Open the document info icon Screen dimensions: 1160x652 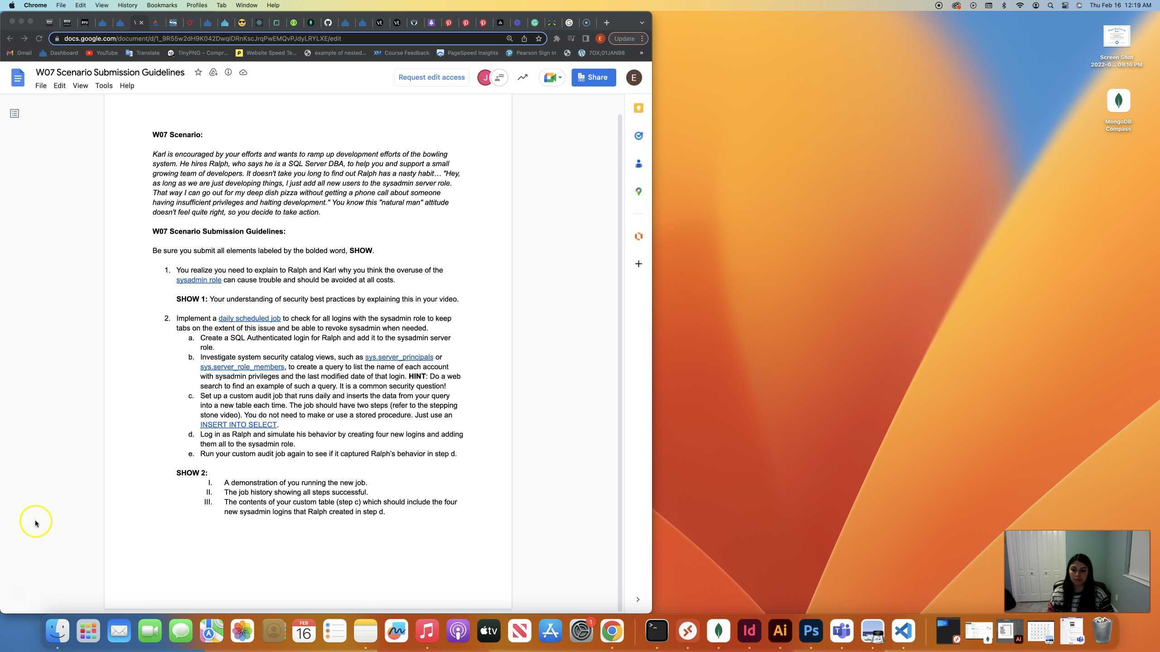click(228, 72)
